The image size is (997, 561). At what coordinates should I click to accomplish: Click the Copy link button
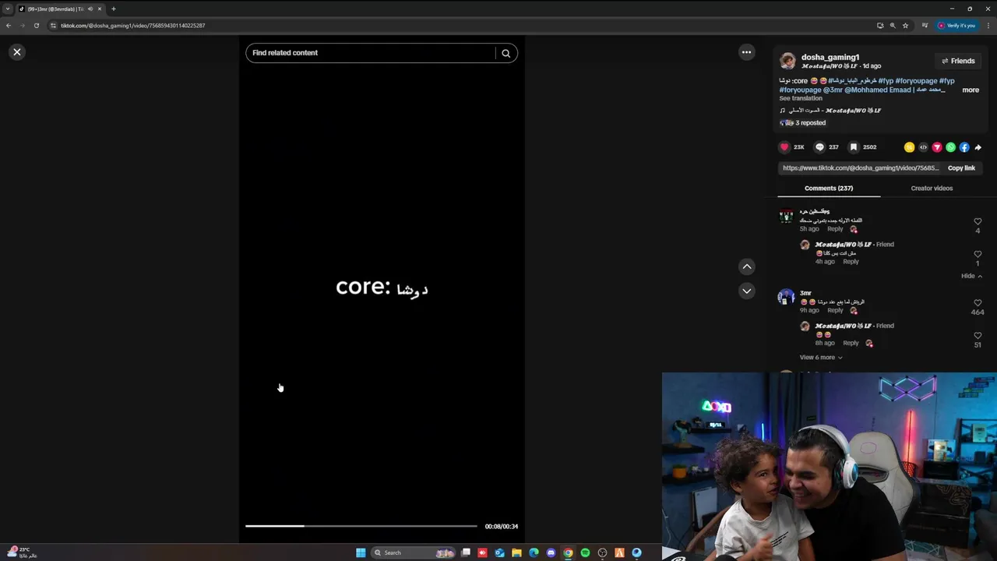click(961, 168)
